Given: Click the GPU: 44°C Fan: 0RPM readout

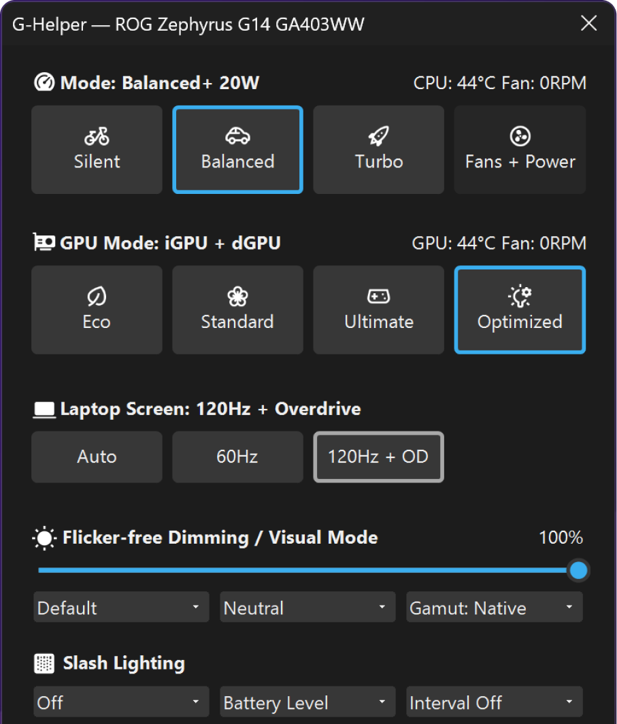Looking at the screenshot, I should (x=499, y=244).
